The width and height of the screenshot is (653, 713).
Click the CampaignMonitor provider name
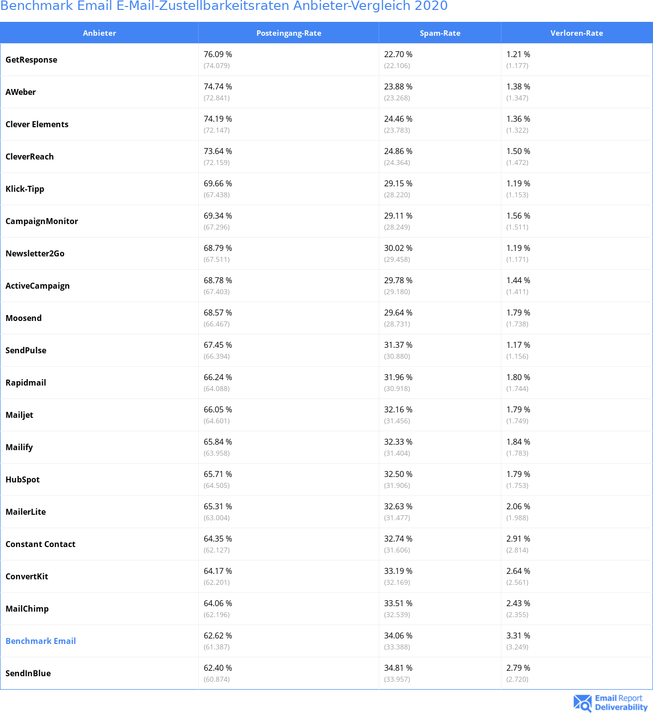pyautogui.click(x=42, y=221)
